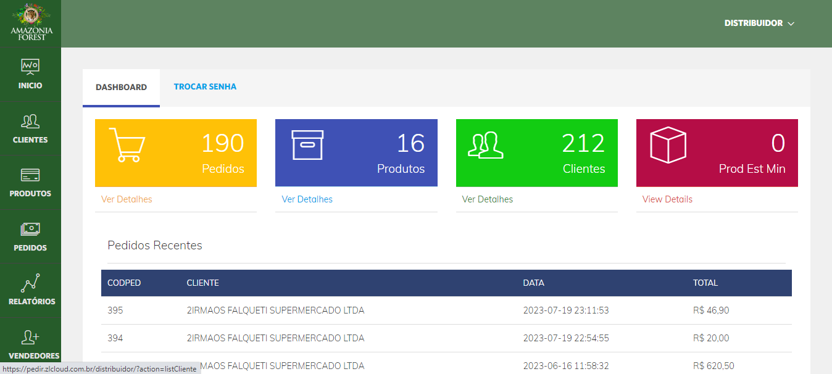Click the shopping cart icon on Pedidos card

coord(128,145)
